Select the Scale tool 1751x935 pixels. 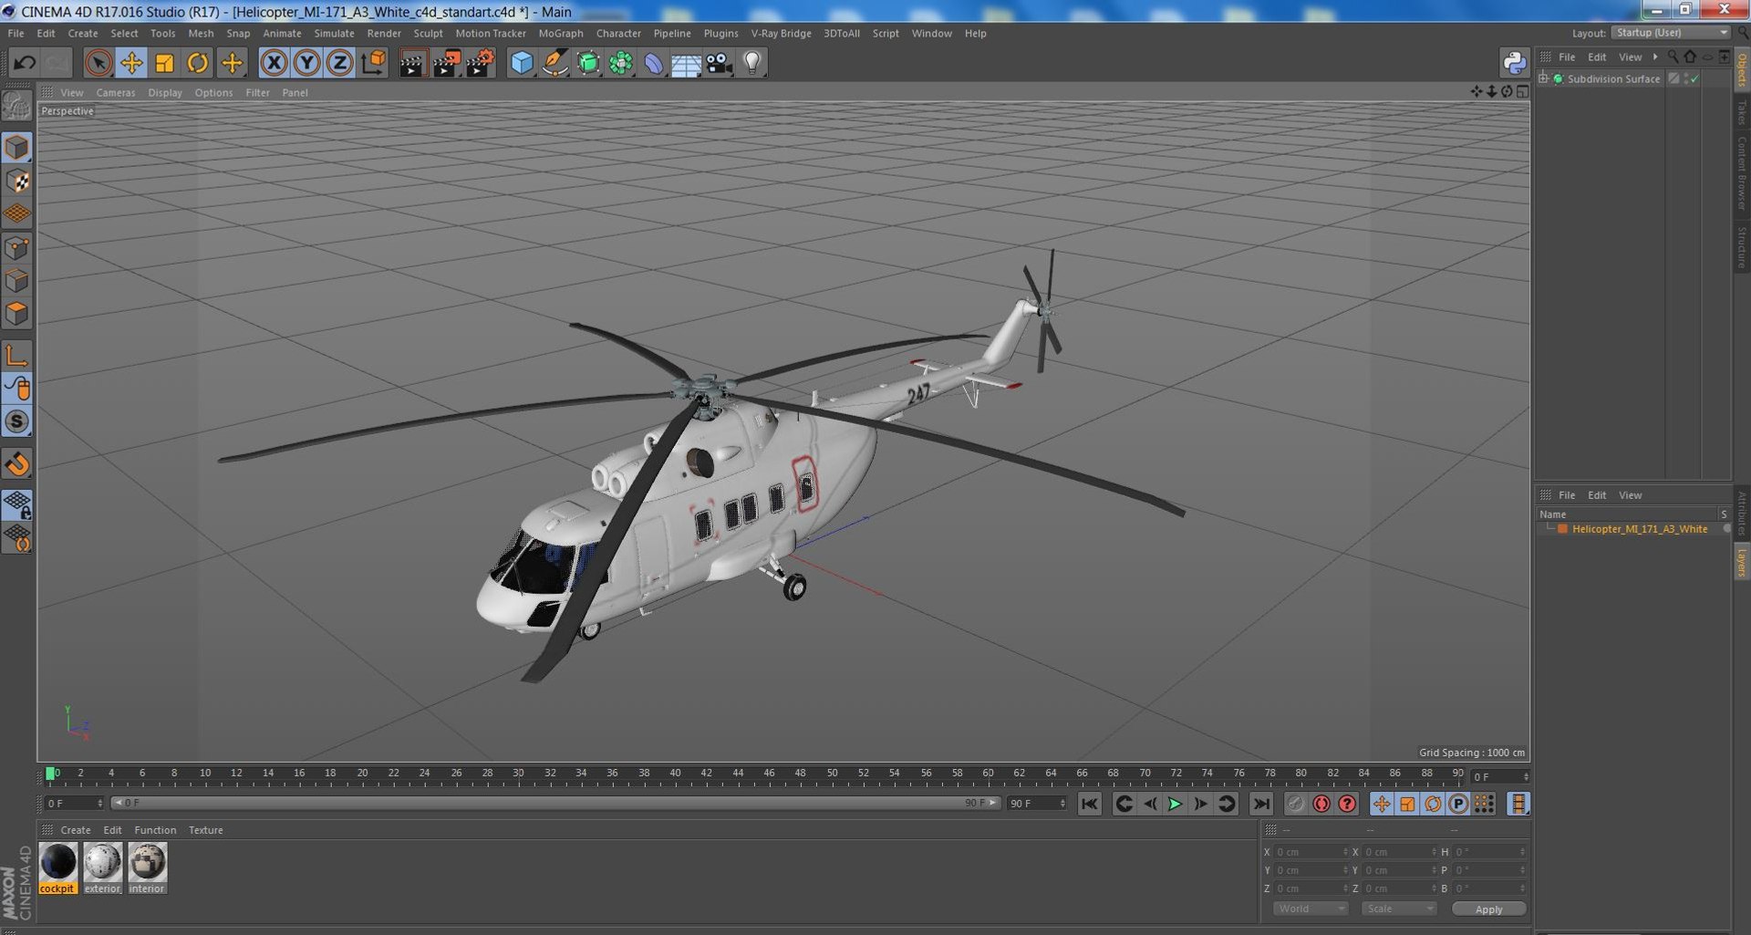pyautogui.click(x=164, y=63)
